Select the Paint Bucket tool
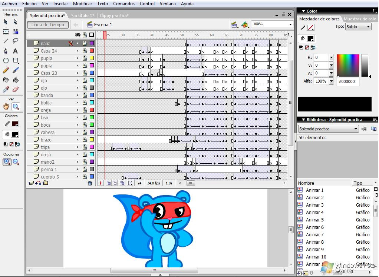The width and height of the screenshot is (379, 277). pyautogui.click(x=16, y=80)
